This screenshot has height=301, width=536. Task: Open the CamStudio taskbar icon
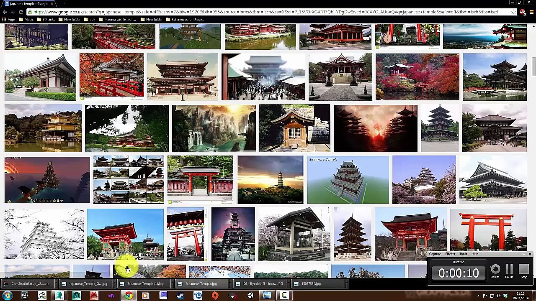(284, 296)
